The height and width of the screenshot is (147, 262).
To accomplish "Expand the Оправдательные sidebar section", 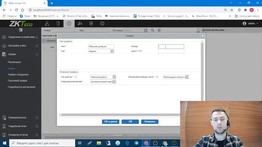I will 37,118.
